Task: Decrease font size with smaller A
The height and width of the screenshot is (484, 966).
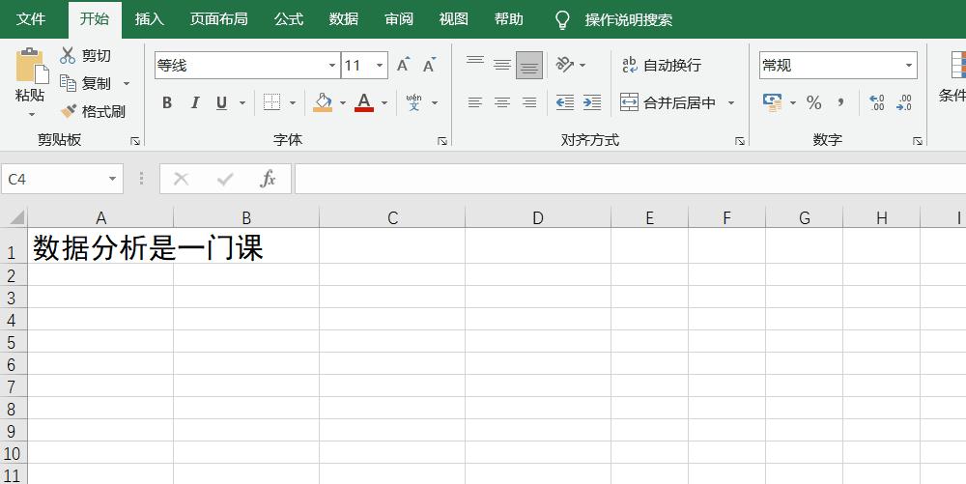Action: tap(430, 65)
